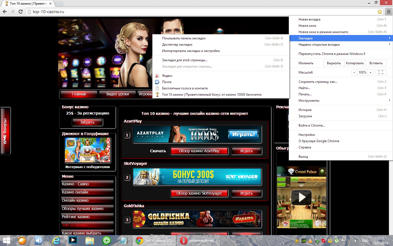Bookmark the page with the star icon

[x=380, y=11]
